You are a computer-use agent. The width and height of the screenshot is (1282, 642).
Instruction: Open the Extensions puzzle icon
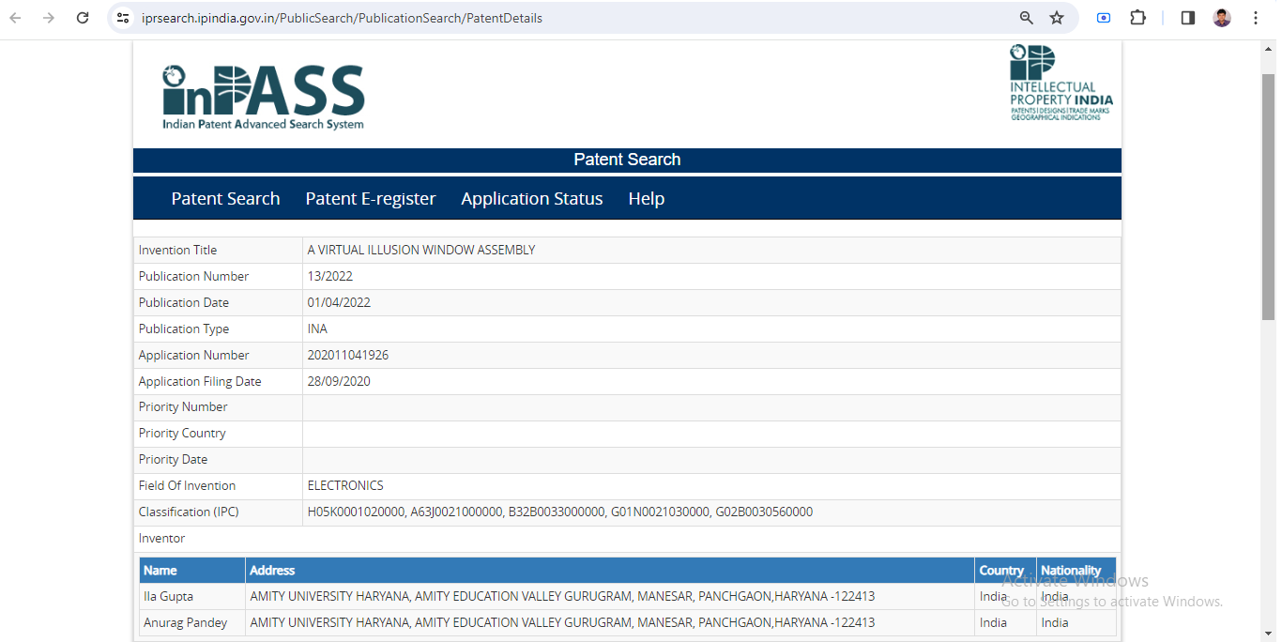1137,18
